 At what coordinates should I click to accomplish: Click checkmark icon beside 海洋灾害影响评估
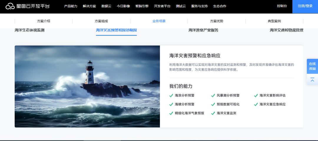(256, 96)
